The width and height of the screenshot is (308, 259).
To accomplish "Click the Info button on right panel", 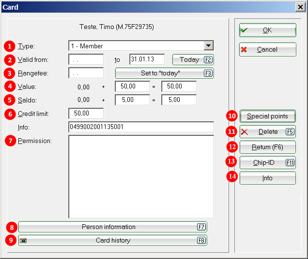I will point(267,178).
